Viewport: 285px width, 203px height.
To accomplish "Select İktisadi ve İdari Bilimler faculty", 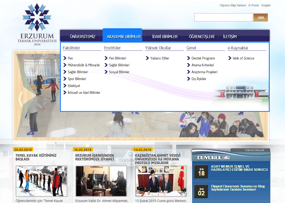I will pyautogui.click(x=84, y=93).
